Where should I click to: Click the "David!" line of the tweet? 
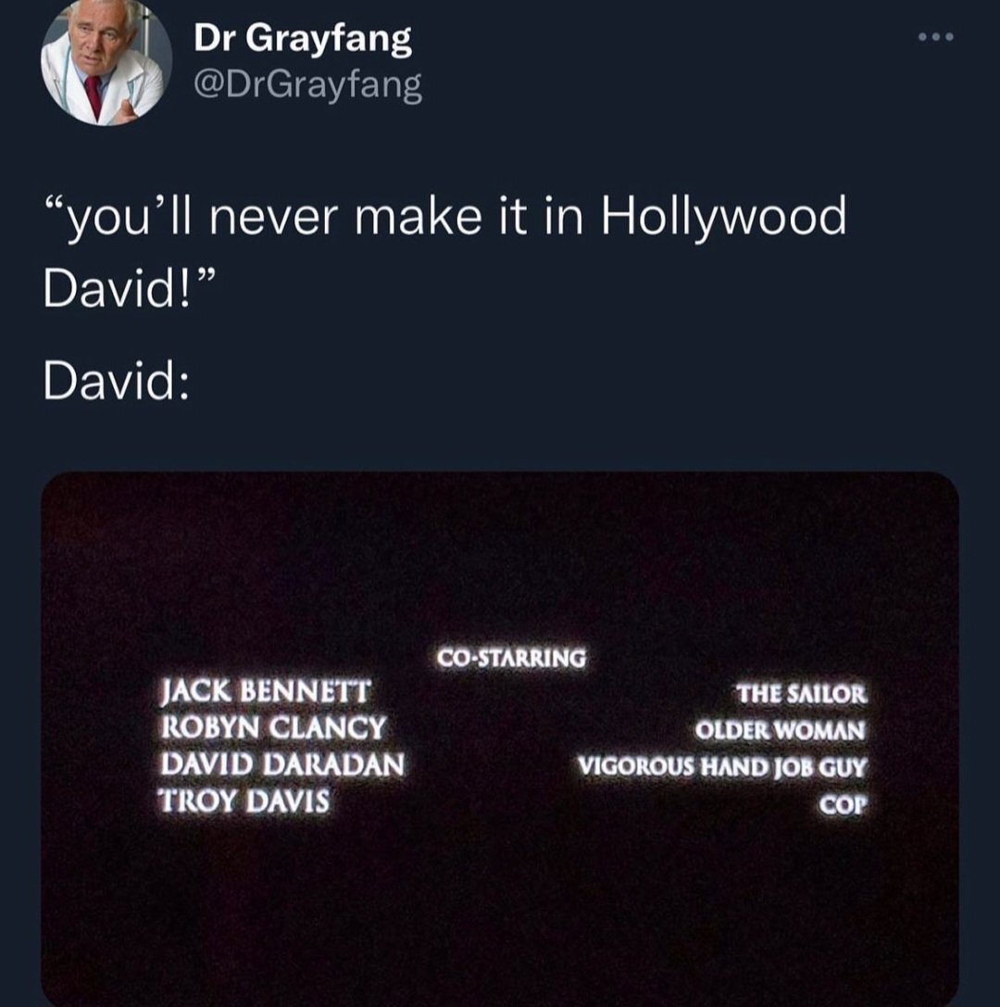128,287
